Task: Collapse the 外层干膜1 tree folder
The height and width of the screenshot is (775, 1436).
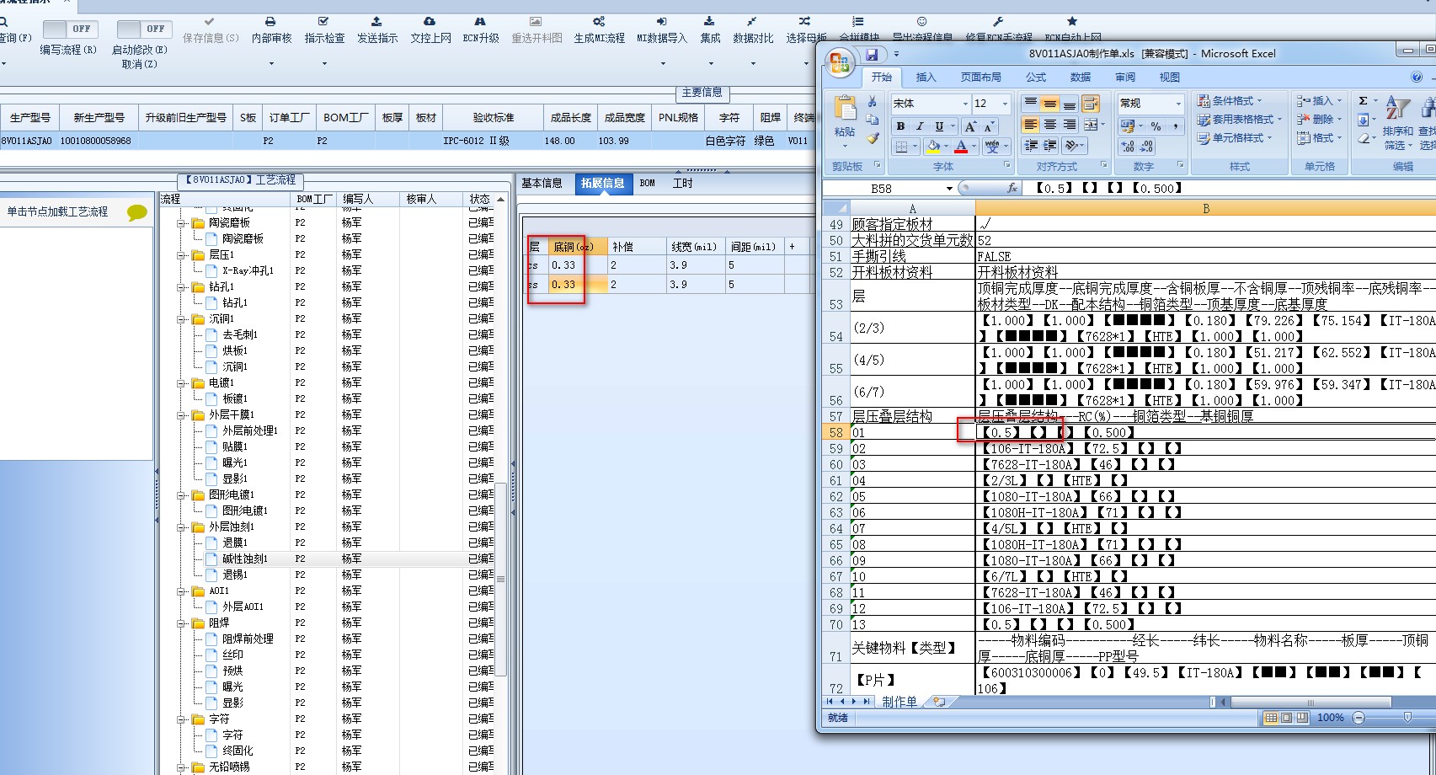Action: 181,415
